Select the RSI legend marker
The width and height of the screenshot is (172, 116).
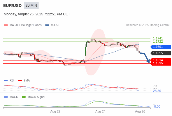[6, 81]
